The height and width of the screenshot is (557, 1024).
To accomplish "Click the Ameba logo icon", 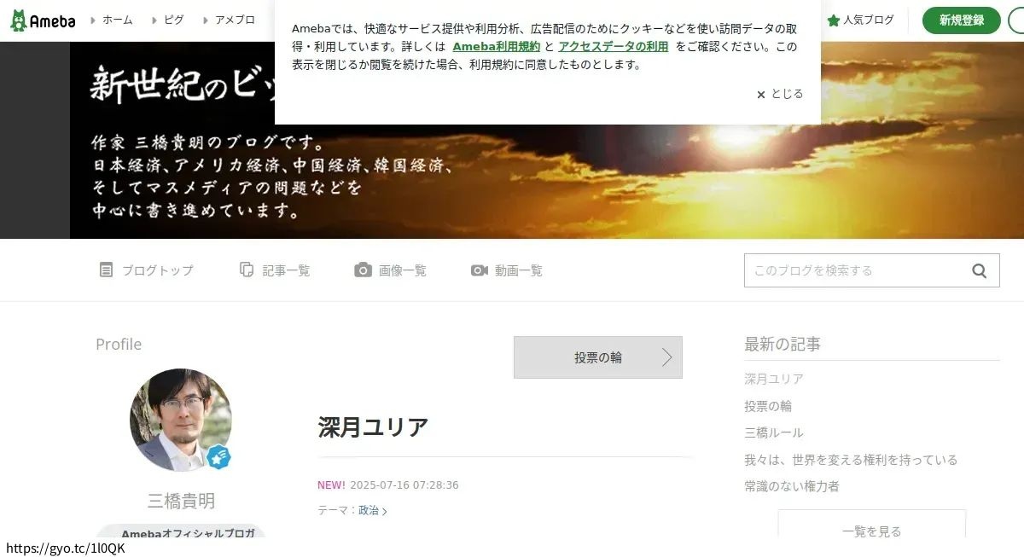I will pos(19,20).
